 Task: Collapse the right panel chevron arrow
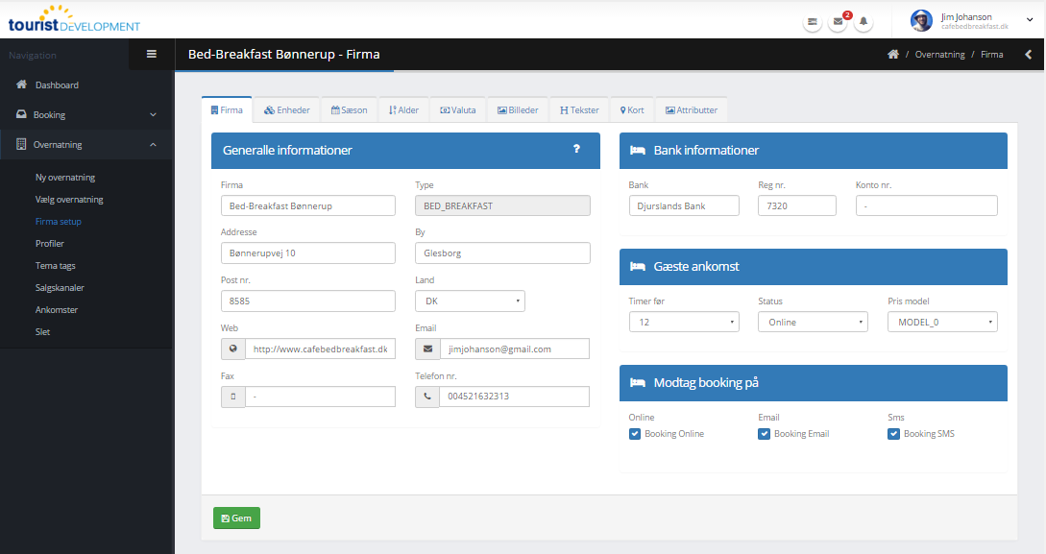(1029, 55)
